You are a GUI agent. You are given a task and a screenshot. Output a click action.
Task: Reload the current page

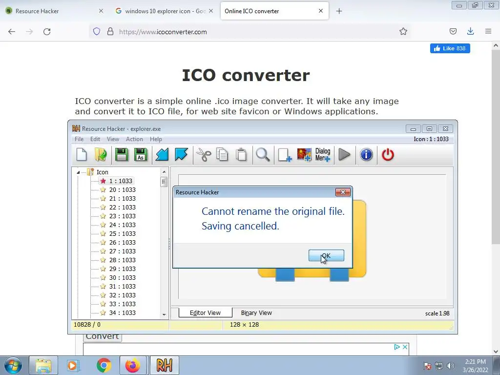[x=47, y=32]
